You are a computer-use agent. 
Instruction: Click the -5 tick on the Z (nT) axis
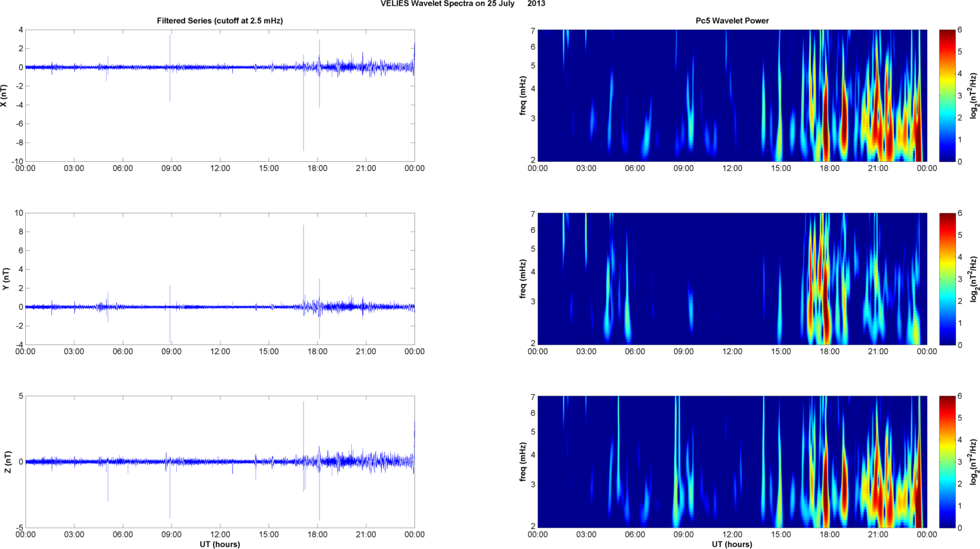point(19,528)
